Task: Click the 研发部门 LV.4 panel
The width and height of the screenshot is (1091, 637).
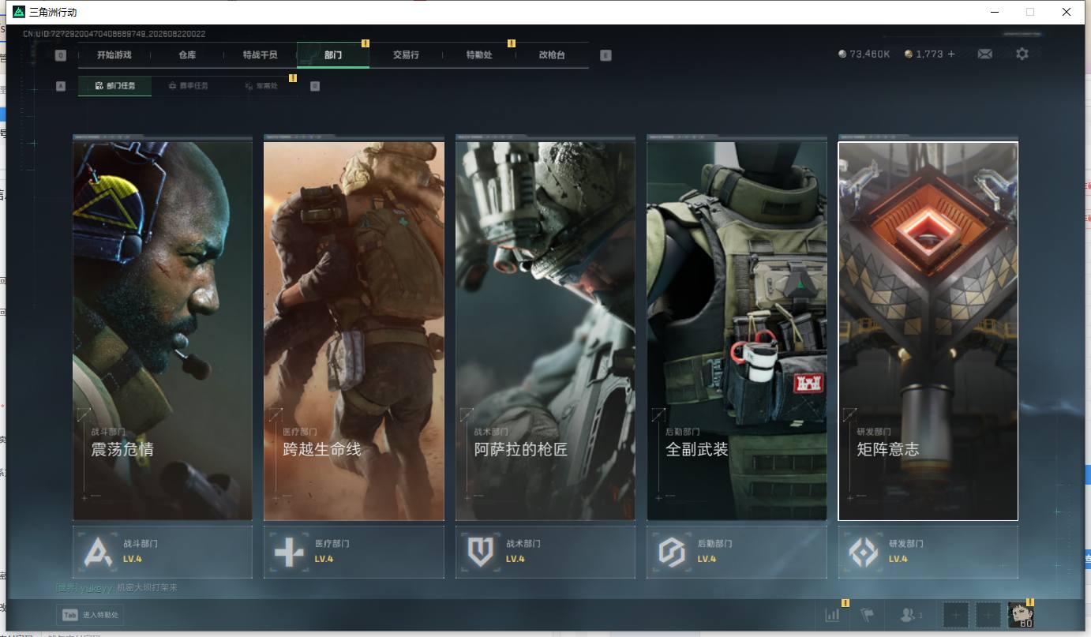Action: tap(928, 552)
